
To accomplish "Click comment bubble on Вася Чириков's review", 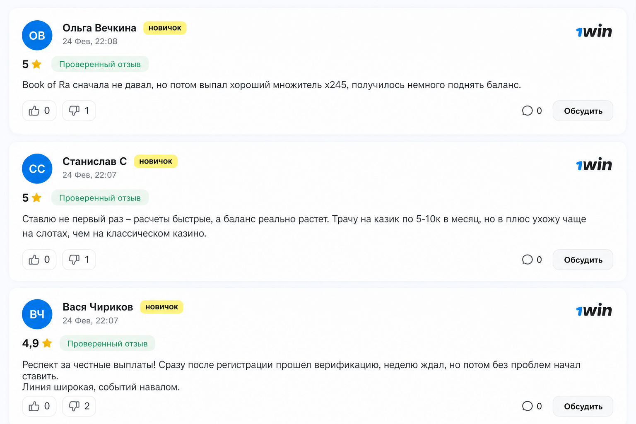I will point(527,406).
